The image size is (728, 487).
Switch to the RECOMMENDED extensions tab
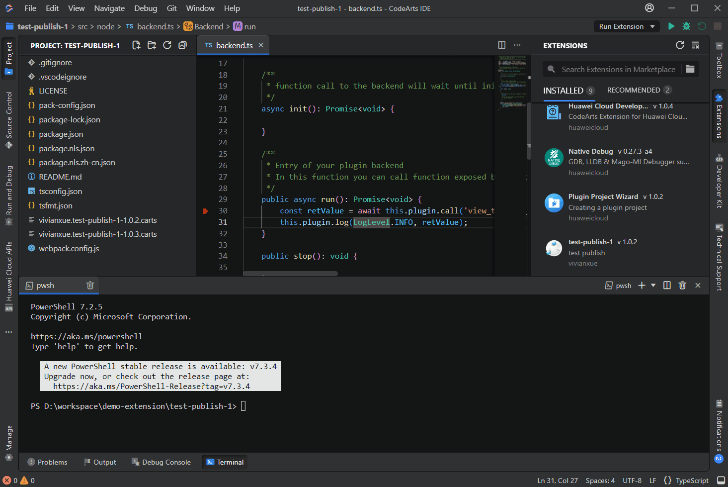pyautogui.click(x=634, y=90)
